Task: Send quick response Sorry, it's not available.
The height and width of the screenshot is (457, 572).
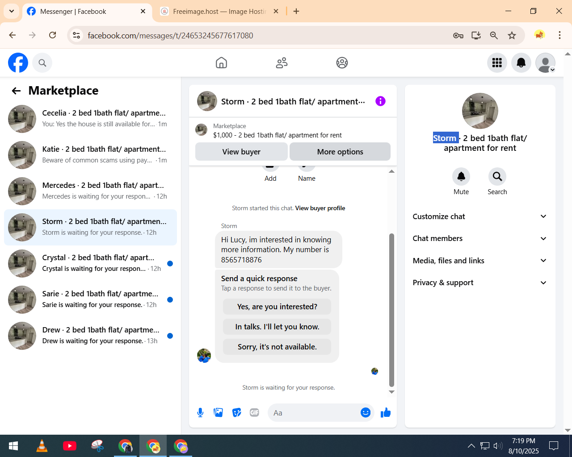Action: tap(277, 347)
